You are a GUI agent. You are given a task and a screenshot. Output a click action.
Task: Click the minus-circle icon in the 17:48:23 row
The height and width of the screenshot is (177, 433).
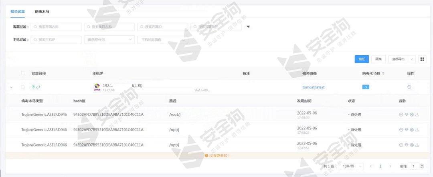[x=401, y=130]
